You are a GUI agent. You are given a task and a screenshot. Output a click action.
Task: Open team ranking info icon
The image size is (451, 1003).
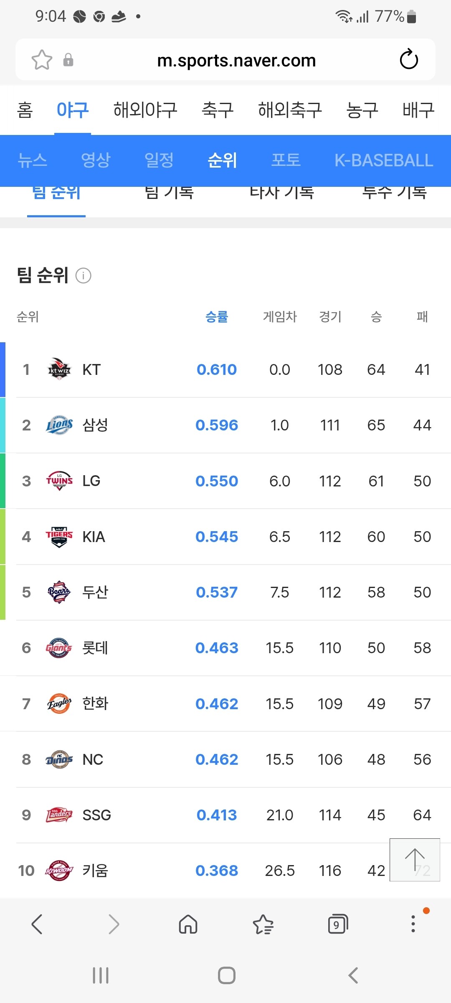83,275
